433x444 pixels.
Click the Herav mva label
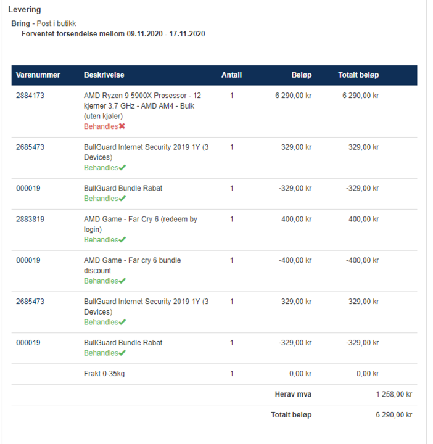293,394
